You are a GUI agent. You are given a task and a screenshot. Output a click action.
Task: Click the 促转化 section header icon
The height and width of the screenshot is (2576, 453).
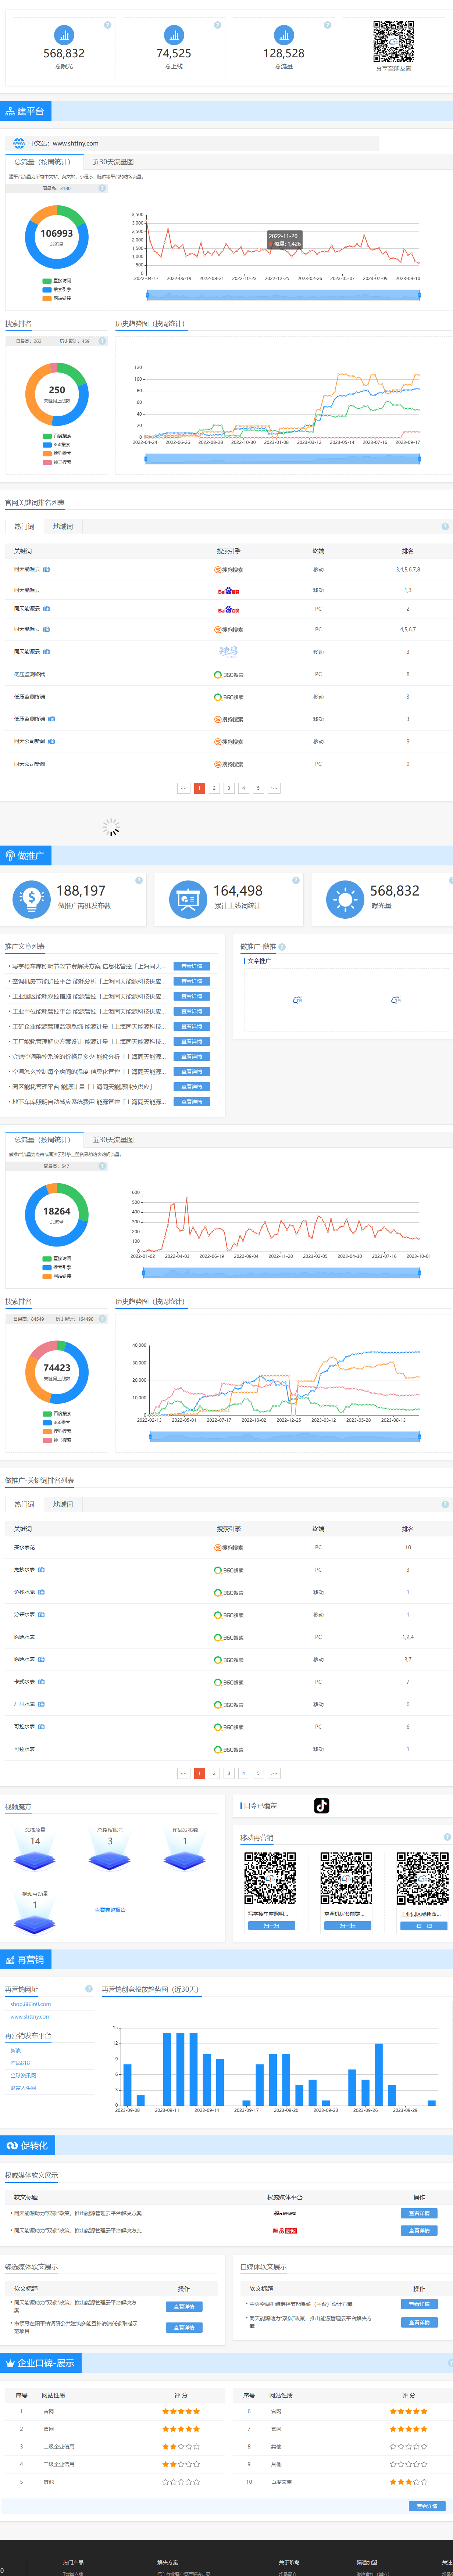(12, 2146)
